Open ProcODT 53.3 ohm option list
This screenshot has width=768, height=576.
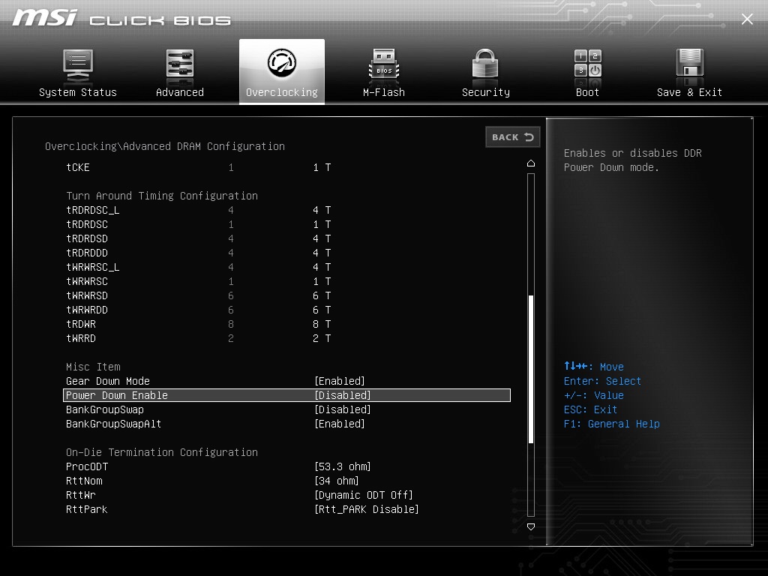(342, 466)
